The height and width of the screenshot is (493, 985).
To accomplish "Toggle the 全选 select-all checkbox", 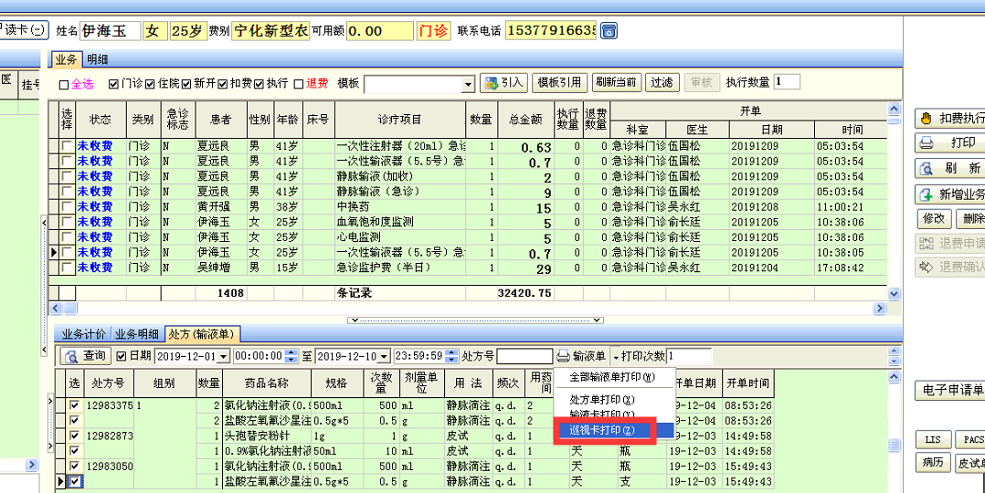I will 63,83.
